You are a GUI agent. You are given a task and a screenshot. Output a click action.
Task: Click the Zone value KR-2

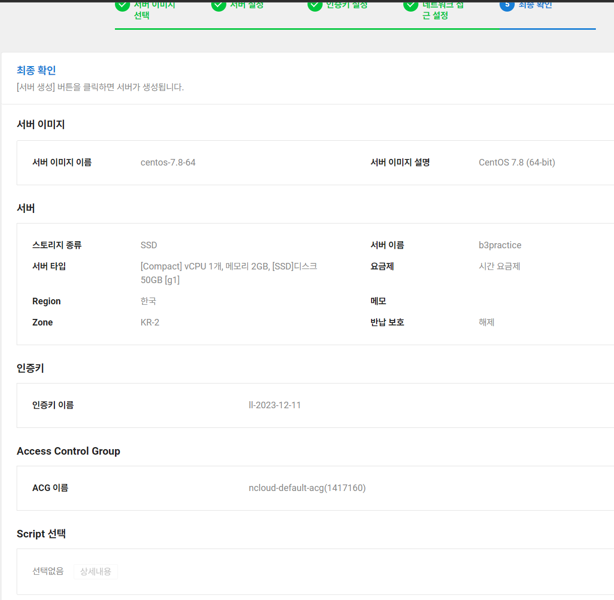[149, 322]
